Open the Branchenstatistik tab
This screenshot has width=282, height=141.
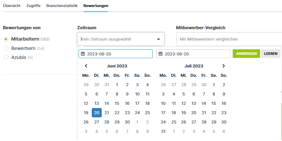(62, 6)
